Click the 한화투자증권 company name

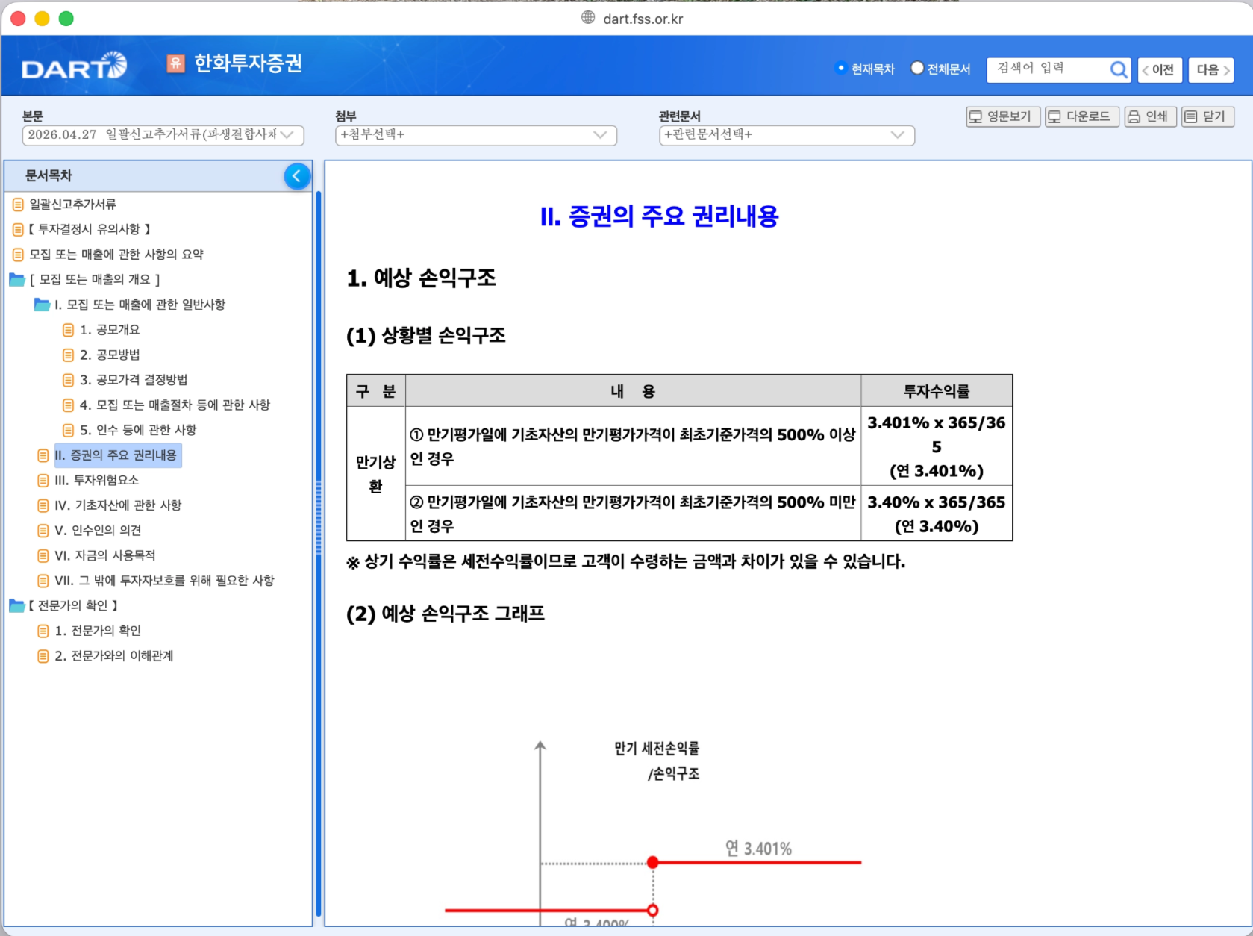[x=248, y=63]
